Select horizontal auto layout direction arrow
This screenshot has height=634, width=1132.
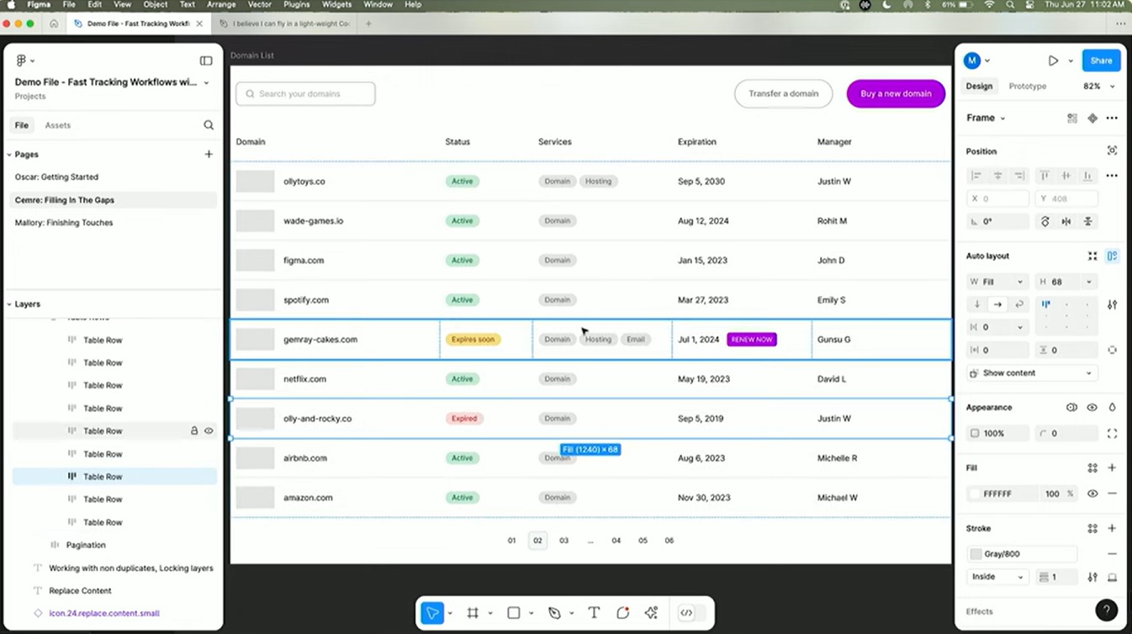(x=997, y=304)
